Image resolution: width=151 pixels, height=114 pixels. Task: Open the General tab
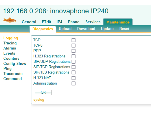click(x=29, y=22)
